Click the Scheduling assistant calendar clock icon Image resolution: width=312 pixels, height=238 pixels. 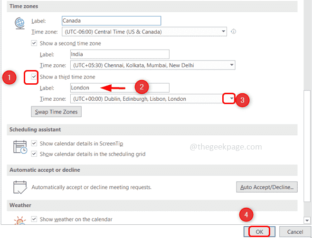20,148
